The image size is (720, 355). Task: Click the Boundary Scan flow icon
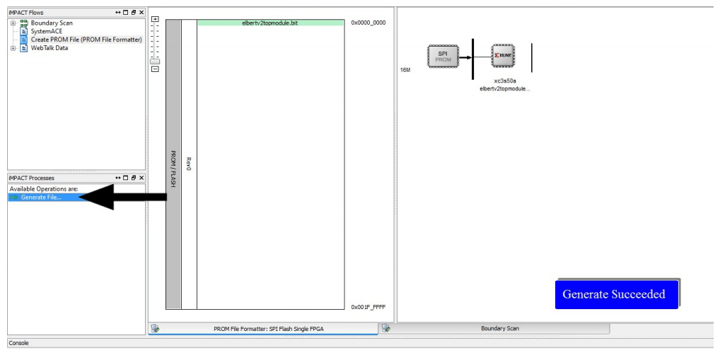tap(23, 23)
